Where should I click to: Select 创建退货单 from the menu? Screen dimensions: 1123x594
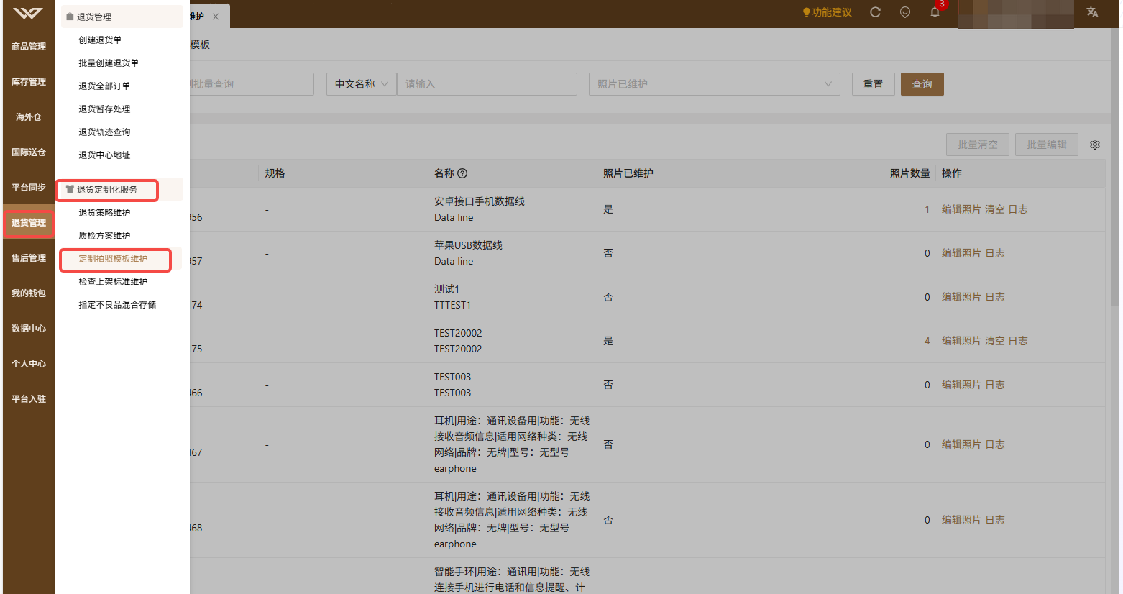(x=100, y=40)
